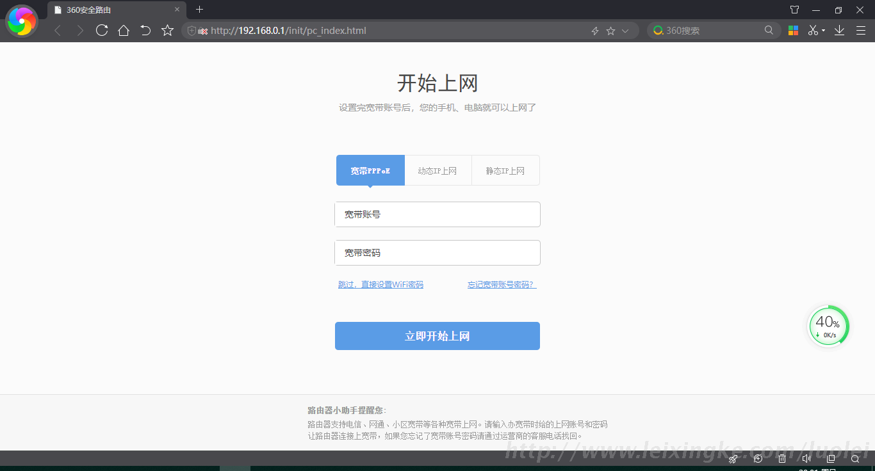Image resolution: width=875 pixels, height=471 pixels.
Task: Expand the address bar dropdown chevron
Action: tap(625, 31)
